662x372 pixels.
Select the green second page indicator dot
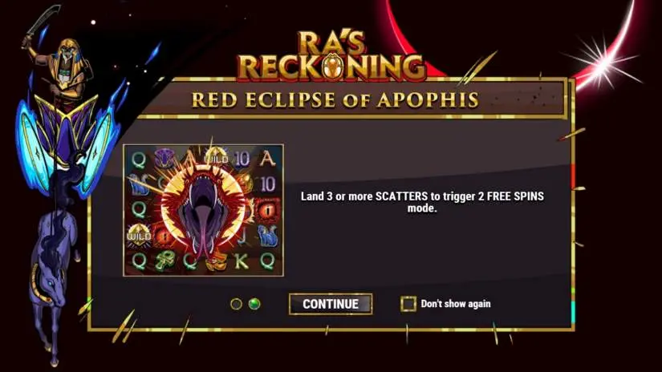[254, 304]
